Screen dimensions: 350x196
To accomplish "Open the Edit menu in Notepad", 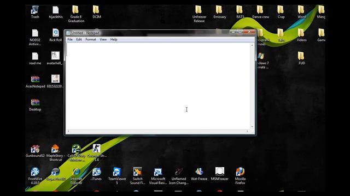I will [79, 40].
